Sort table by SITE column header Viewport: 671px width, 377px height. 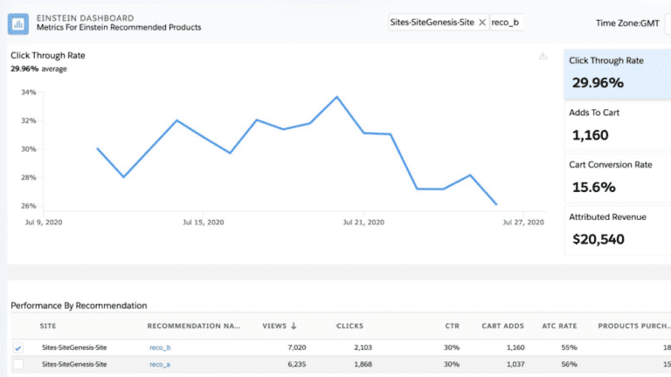tap(48, 326)
